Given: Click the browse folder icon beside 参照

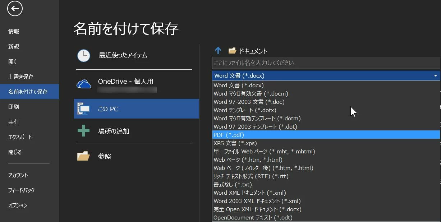Looking at the screenshot, I should click(83, 156).
